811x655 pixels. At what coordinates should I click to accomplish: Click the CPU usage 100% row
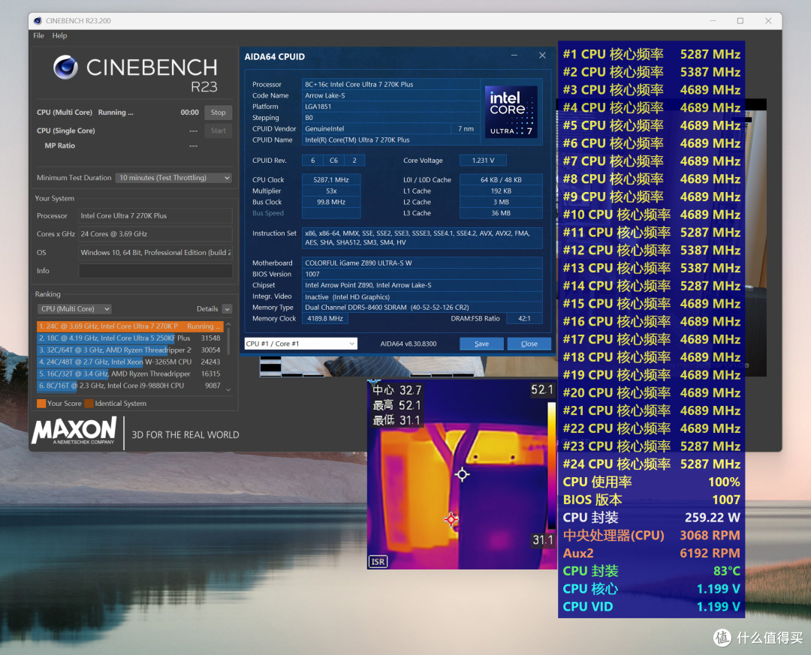[651, 482]
